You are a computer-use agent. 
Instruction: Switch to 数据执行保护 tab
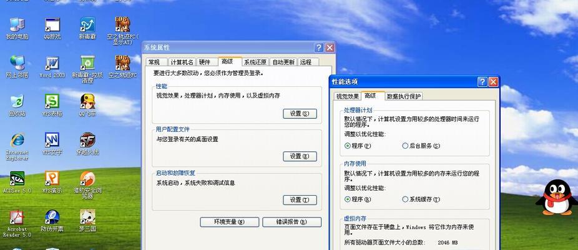coord(404,96)
